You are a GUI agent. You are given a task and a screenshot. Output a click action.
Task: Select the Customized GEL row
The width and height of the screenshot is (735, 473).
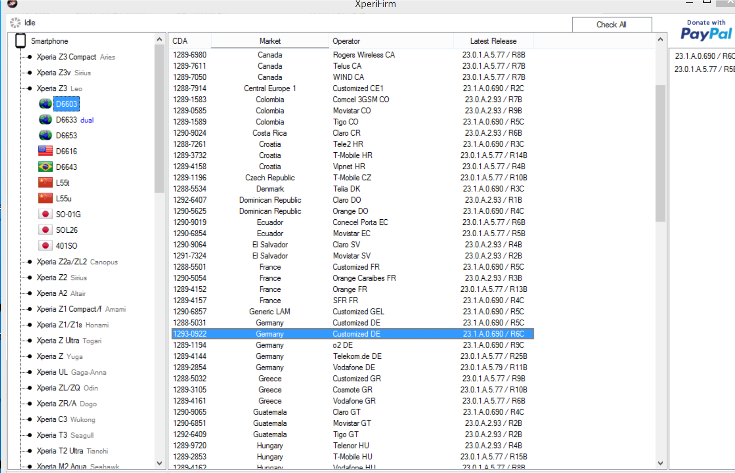(352, 312)
